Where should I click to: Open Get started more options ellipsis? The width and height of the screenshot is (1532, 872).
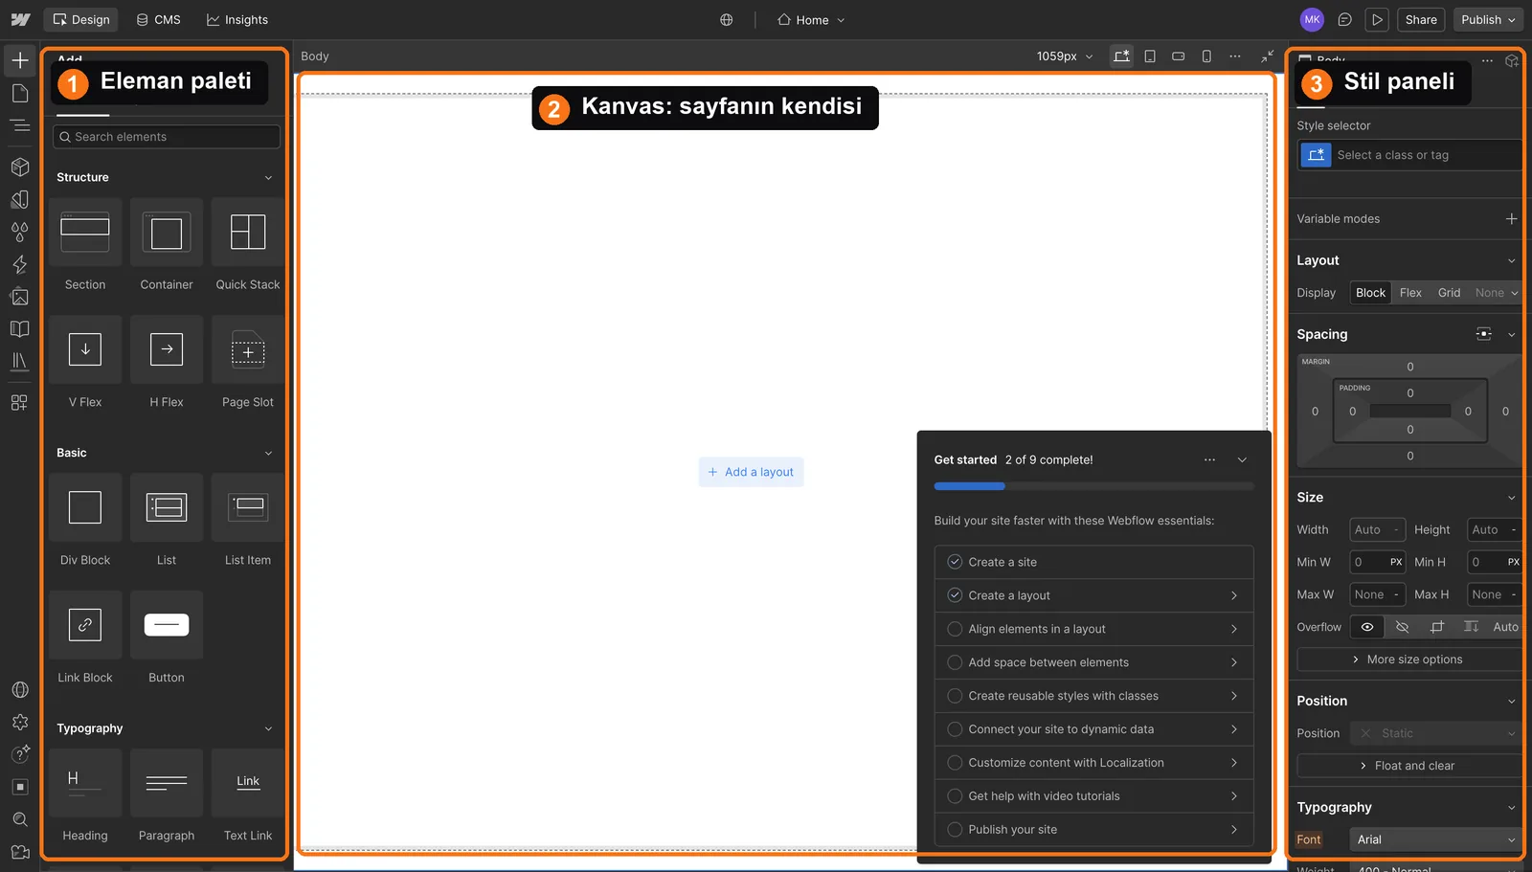[1209, 460]
